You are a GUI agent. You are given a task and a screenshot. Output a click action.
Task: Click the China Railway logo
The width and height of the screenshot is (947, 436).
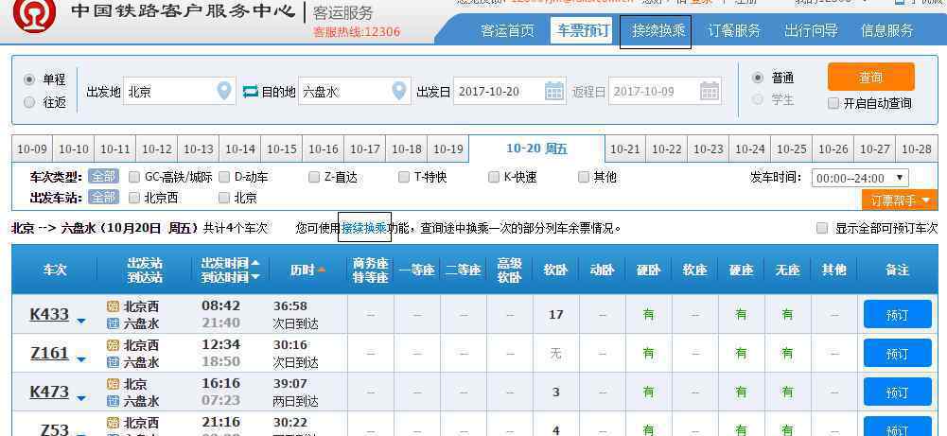point(34,15)
